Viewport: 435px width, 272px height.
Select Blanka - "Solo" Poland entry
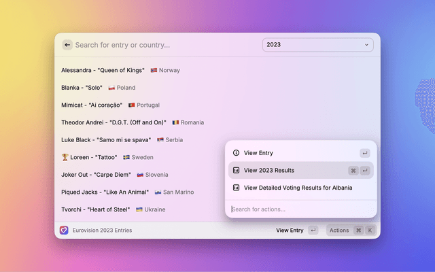click(x=99, y=88)
